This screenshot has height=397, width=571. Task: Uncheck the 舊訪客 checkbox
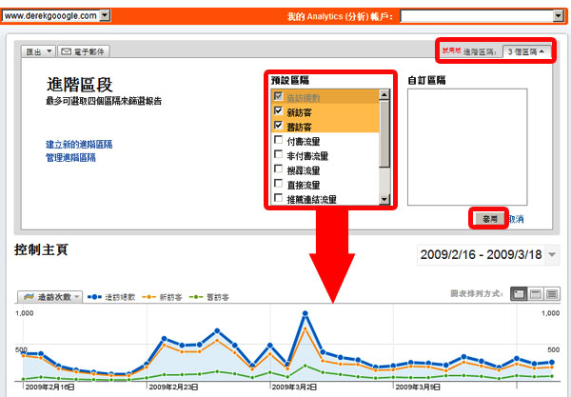(278, 126)
